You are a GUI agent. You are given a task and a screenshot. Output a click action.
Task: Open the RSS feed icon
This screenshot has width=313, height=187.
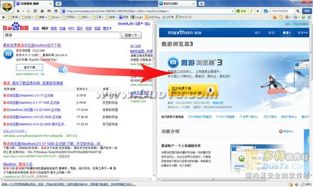(275, 17)
